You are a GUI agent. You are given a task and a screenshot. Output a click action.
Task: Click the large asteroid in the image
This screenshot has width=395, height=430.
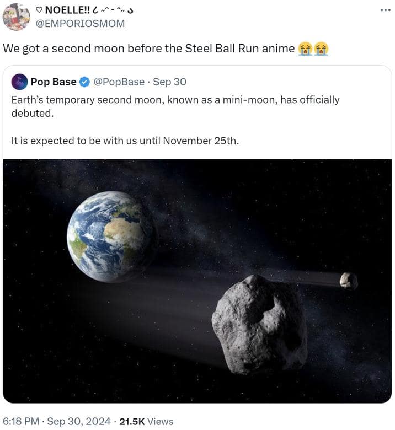click(x=260, y=325)
